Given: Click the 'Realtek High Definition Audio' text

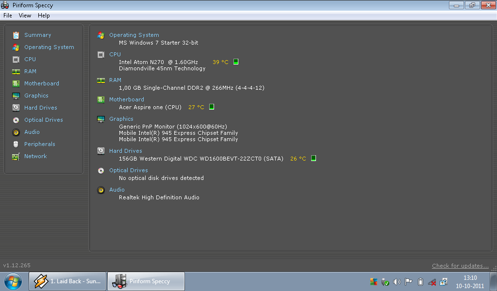Looking at the screenshot, I should (159, 197).
